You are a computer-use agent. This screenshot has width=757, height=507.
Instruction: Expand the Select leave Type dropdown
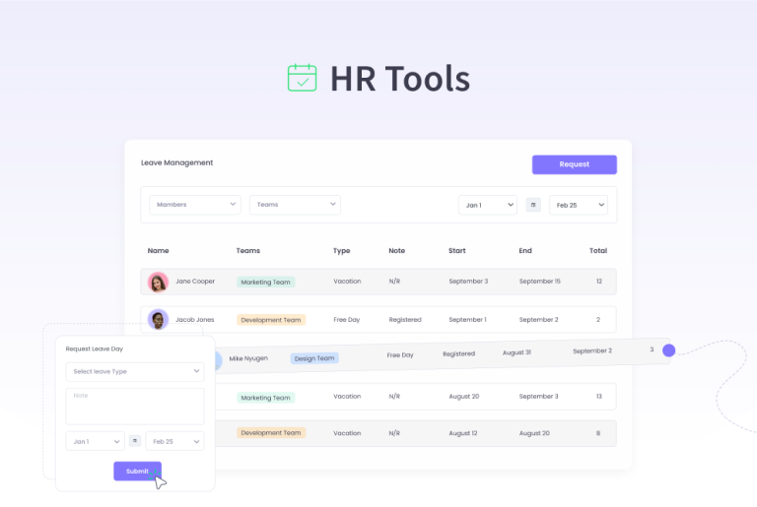[135, 372]
